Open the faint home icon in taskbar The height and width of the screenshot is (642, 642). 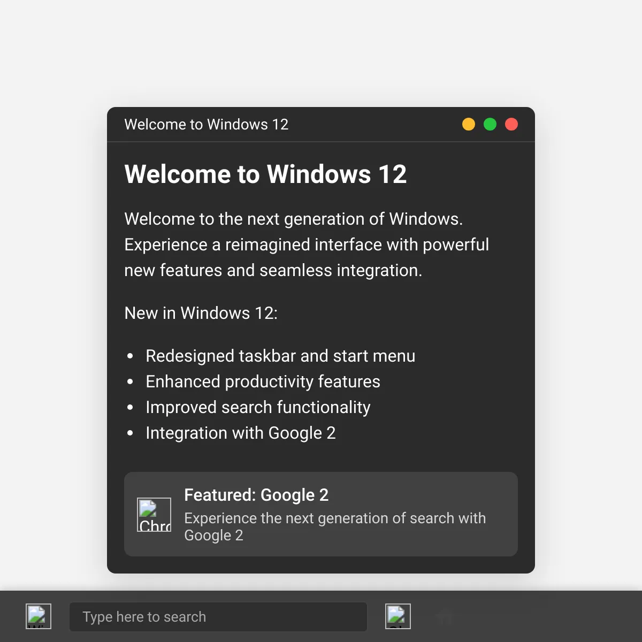(444, 616)
